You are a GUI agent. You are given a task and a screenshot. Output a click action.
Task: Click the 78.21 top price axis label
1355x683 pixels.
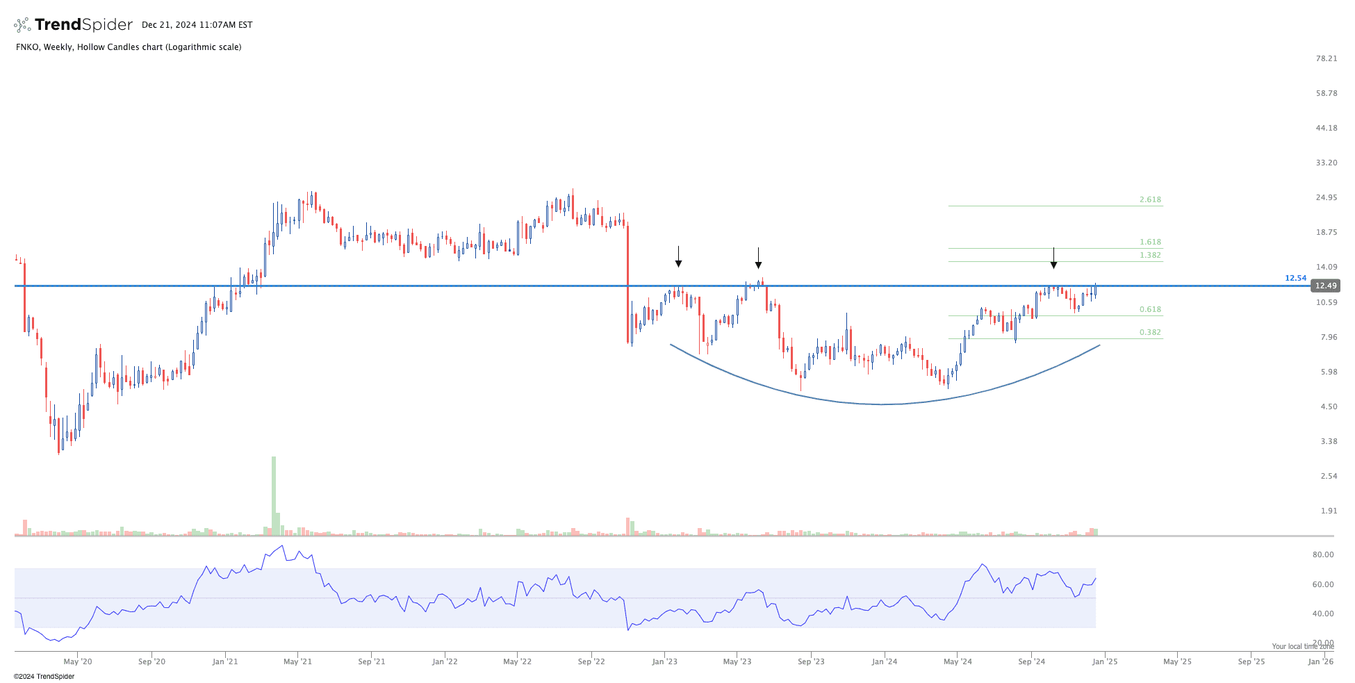pos(1326,58)
